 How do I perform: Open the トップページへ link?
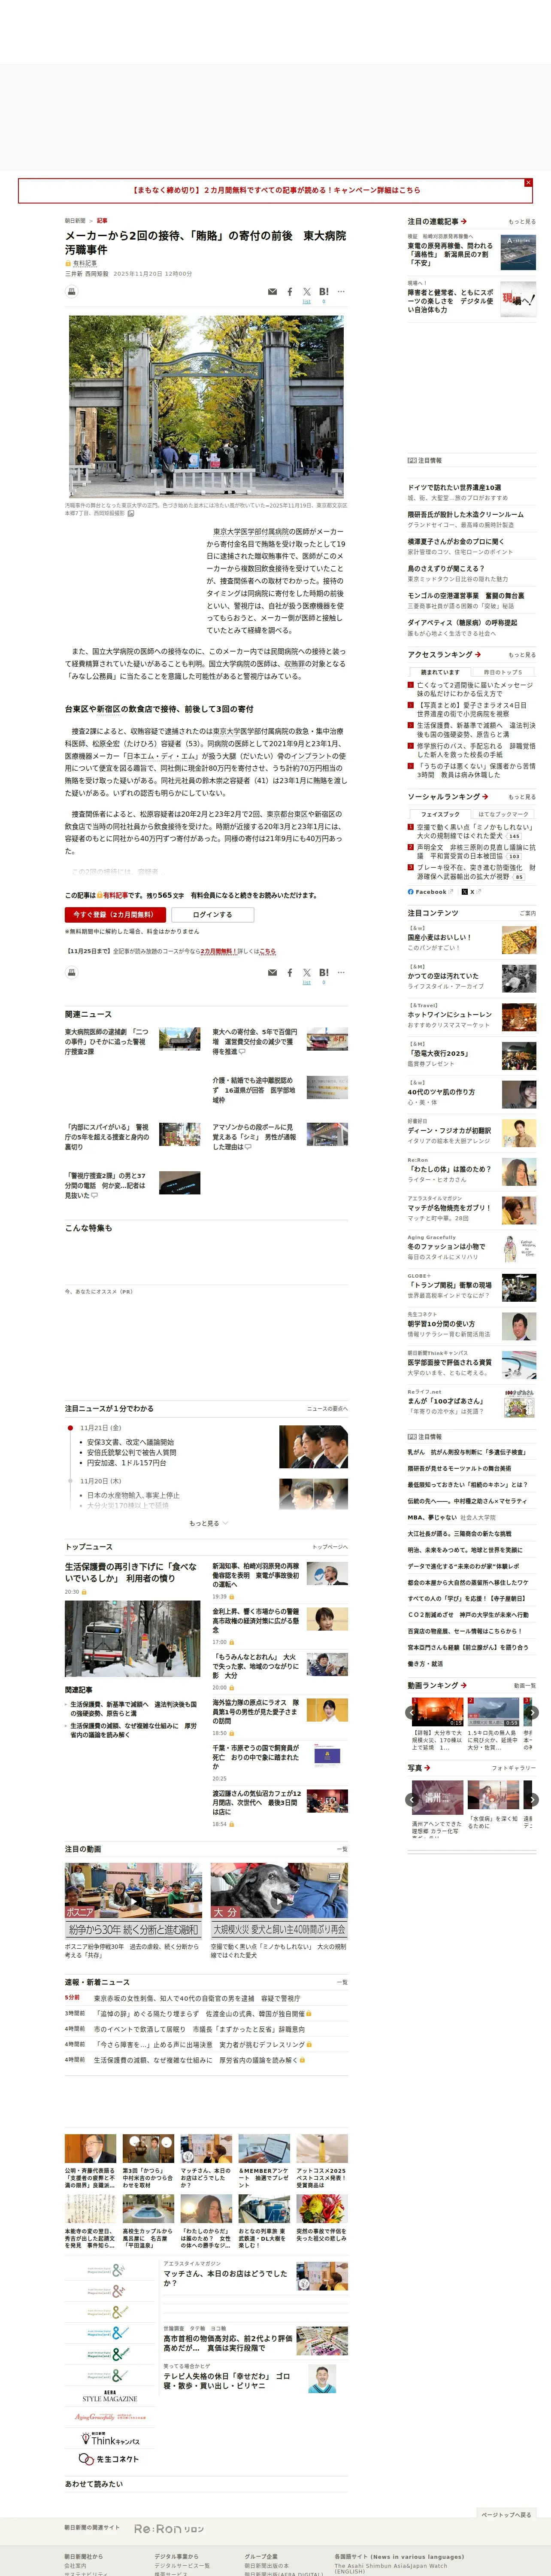[330, 1547]
